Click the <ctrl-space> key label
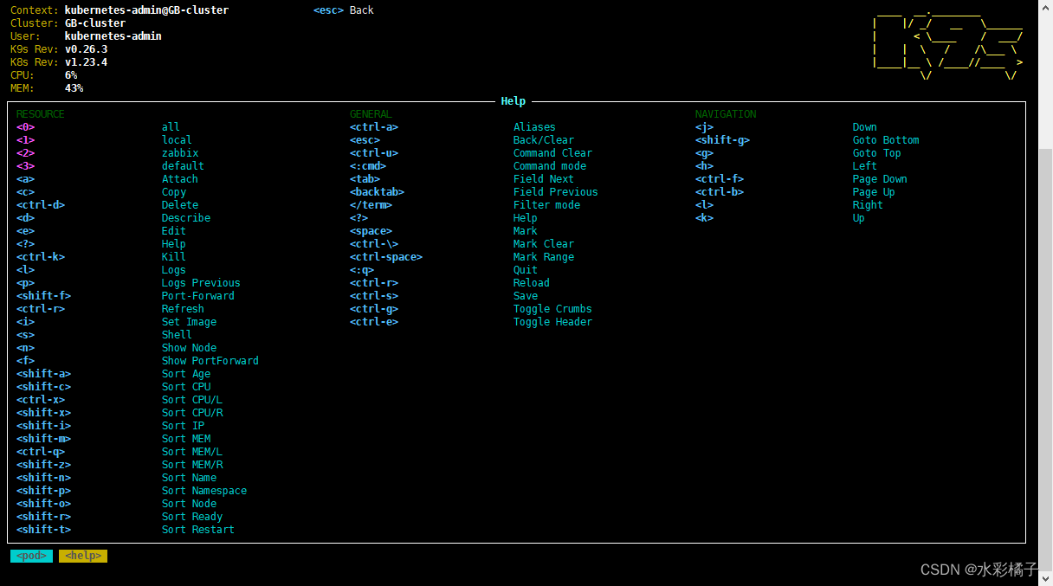Viewport: 1053px width, 586px height. point(386,257)
